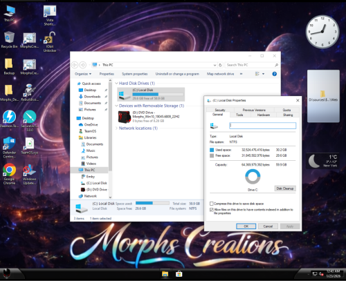Select the DVD Drive Morphs_Win10 icon

[125, 117]
